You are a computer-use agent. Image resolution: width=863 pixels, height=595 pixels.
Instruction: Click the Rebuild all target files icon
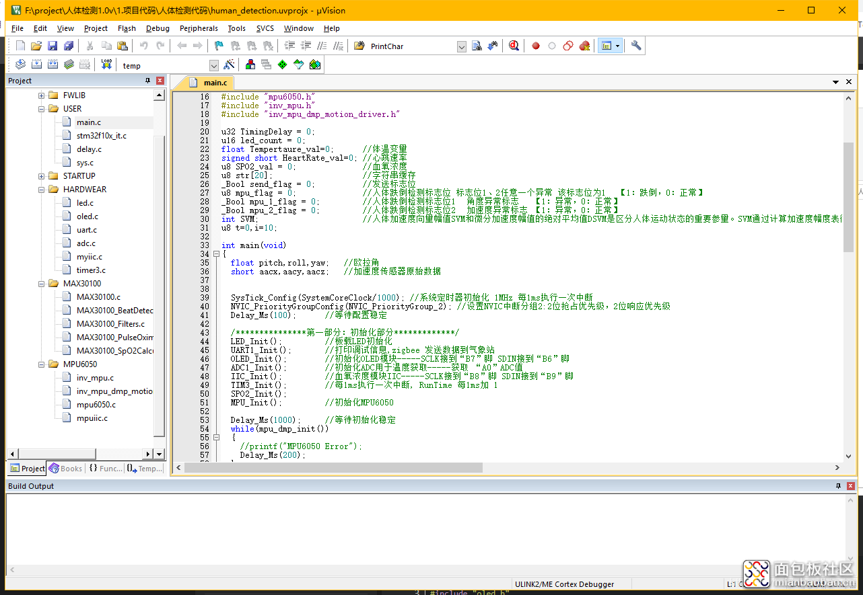(53, 65)
